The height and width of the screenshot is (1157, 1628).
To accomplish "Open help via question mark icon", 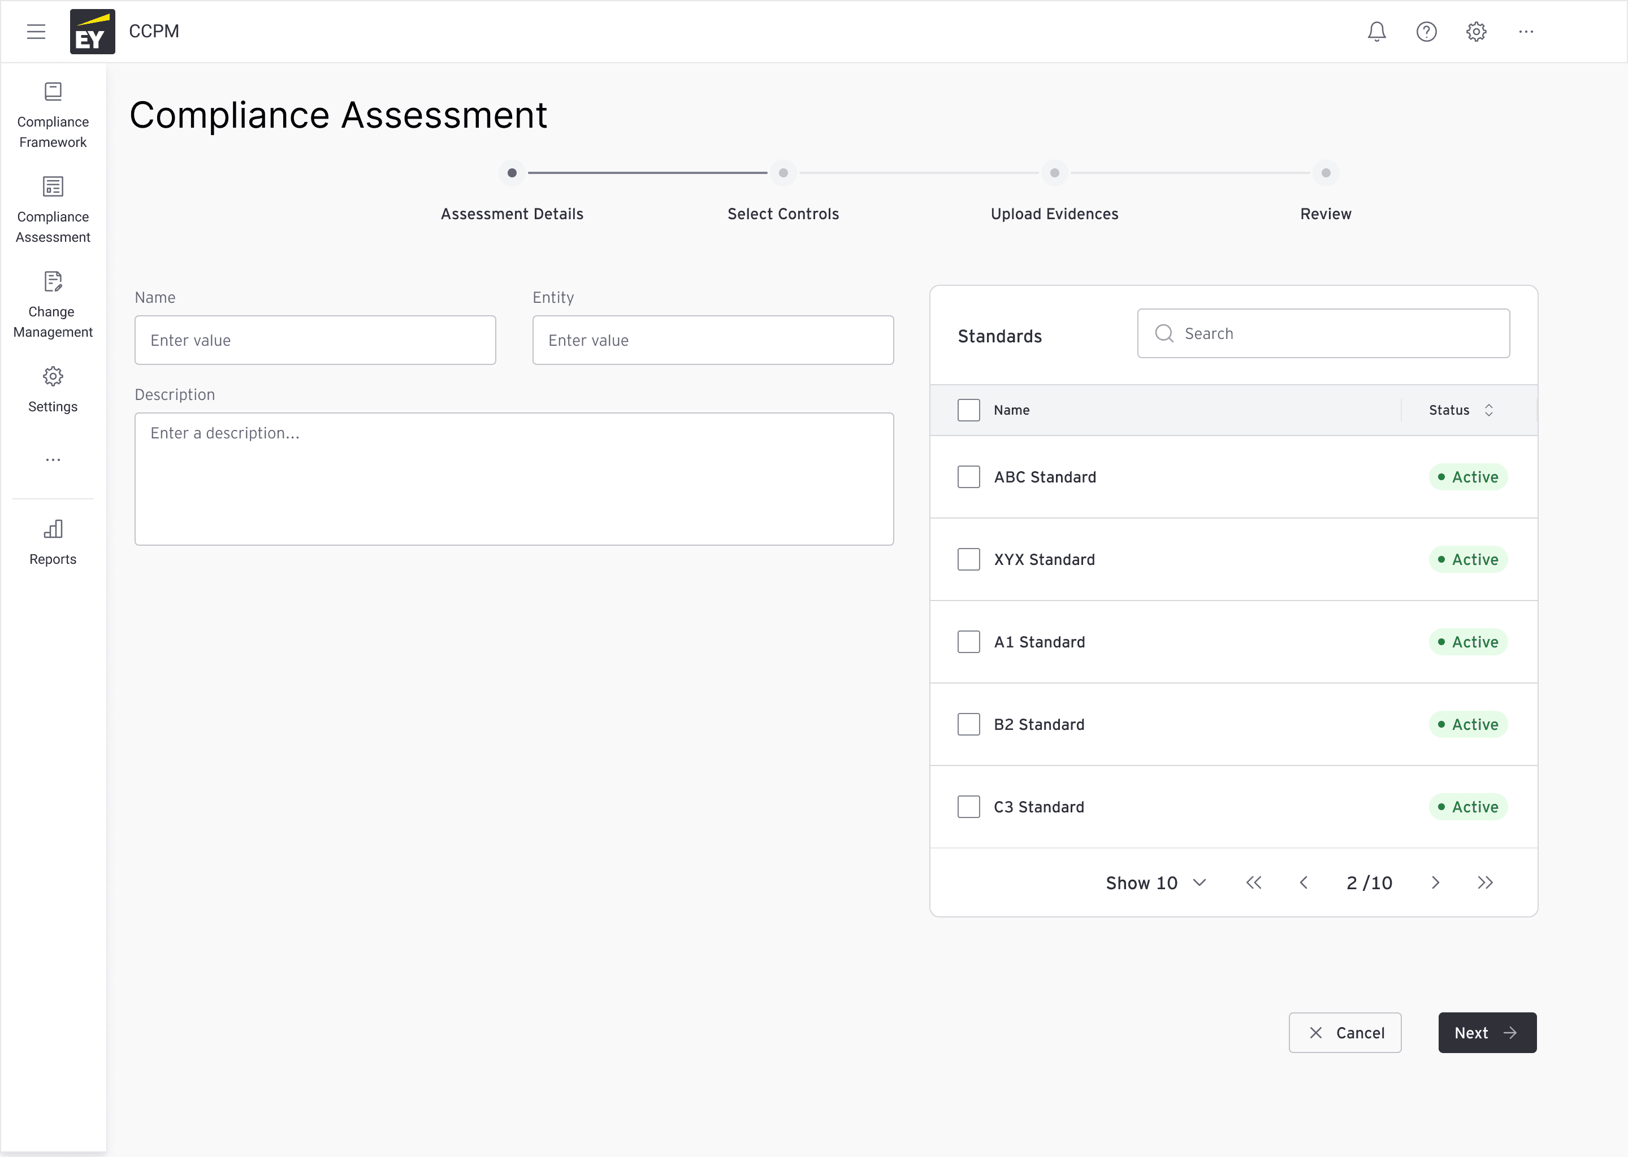I will coord(1426,31).
